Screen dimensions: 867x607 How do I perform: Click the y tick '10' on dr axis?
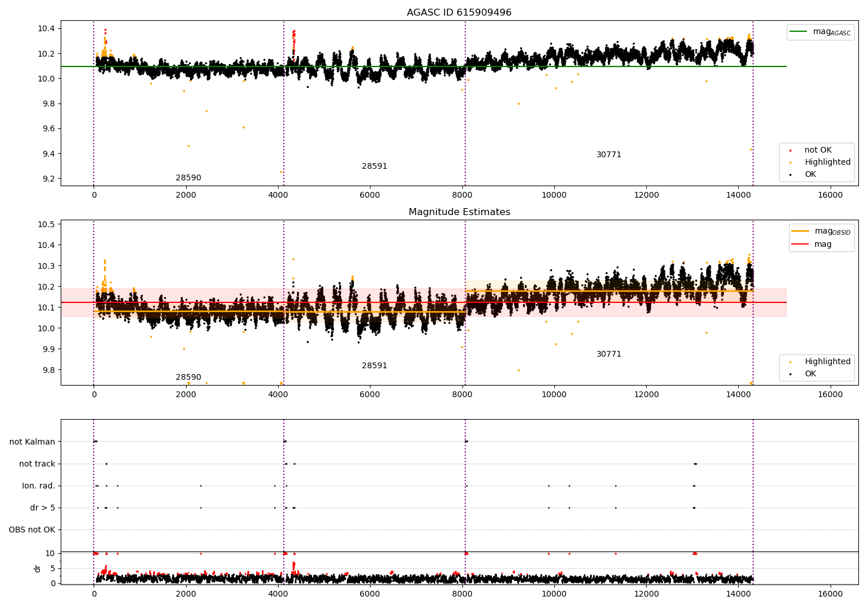[x=51, y=553]
